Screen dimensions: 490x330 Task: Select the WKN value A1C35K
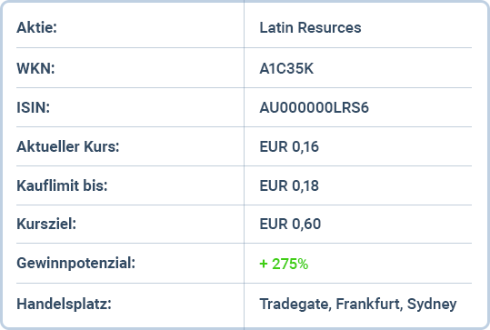tap(286, 68)
